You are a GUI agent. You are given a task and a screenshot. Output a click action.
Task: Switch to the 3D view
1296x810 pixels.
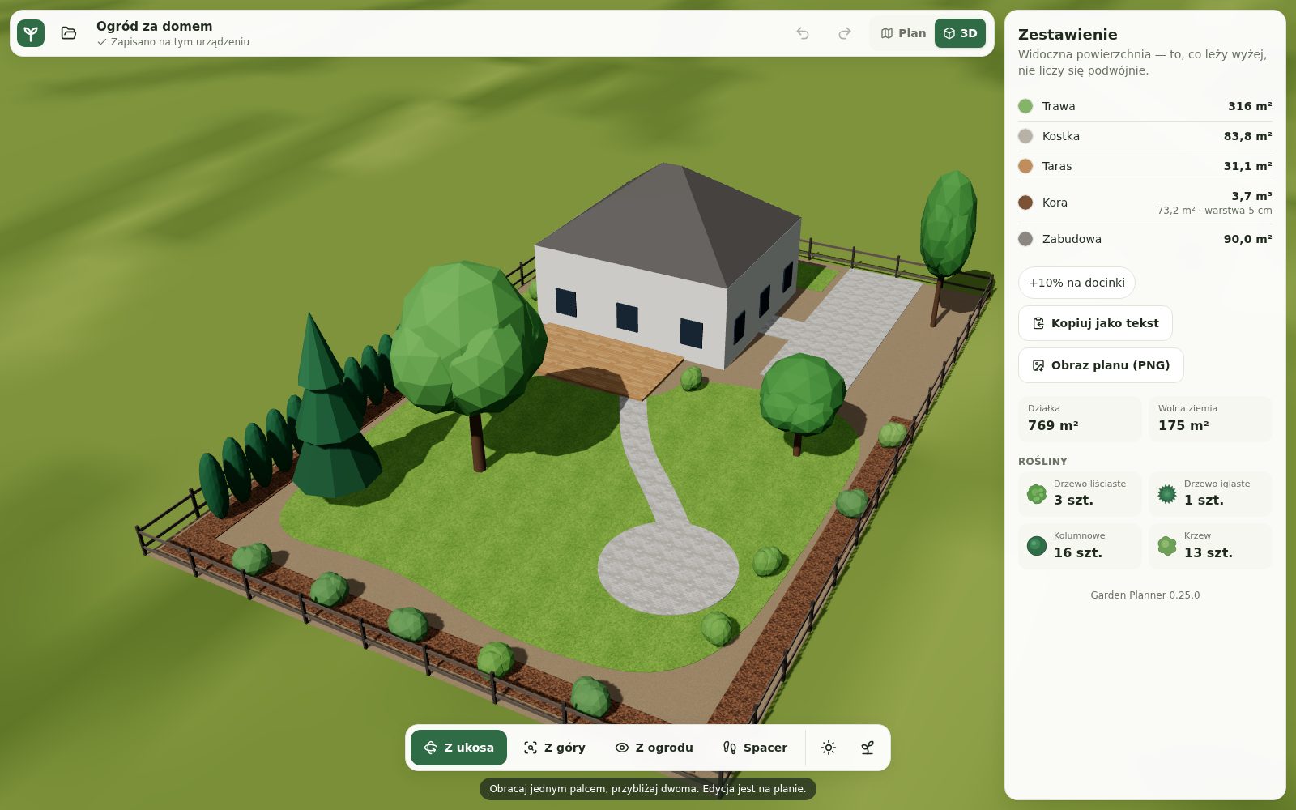(x=960, y=33)
